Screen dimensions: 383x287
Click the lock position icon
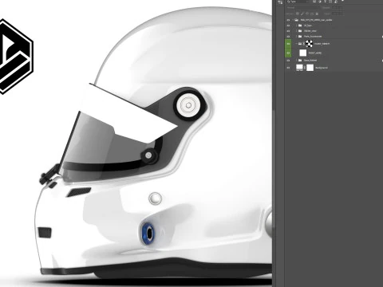click(307, 14)
